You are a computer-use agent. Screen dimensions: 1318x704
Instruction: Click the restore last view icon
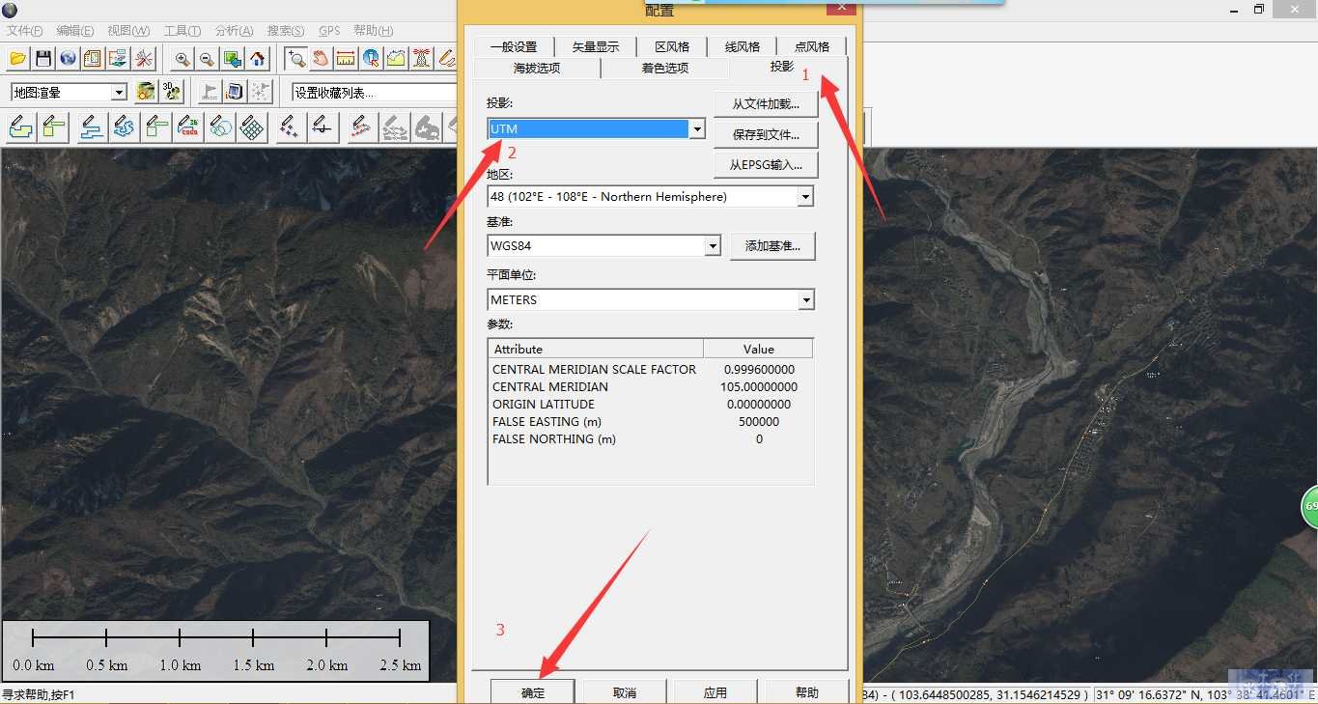232,59
